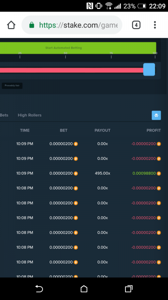Screen dimensions: 168x300
Task: Tap the NFC icon in the status bar
Action: coord(90,6)
